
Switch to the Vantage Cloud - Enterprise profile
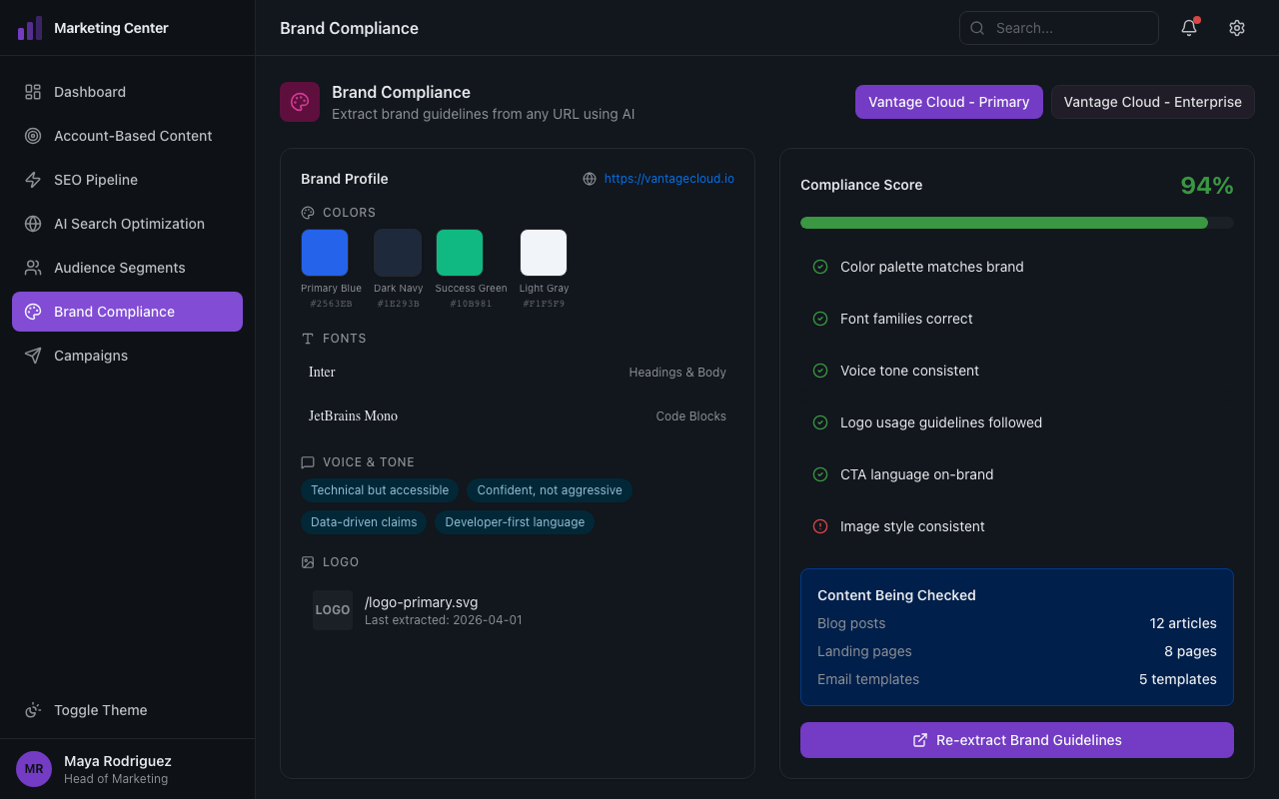coord(1152,101)
